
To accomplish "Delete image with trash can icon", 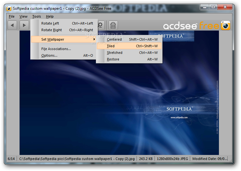I will 113,25.
